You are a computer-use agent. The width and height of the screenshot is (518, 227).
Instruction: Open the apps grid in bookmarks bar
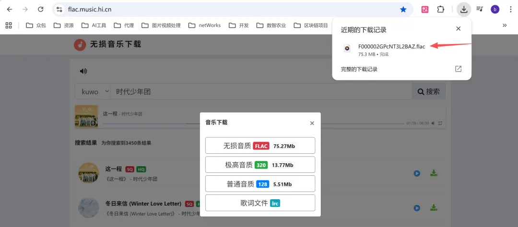point(9,25)
